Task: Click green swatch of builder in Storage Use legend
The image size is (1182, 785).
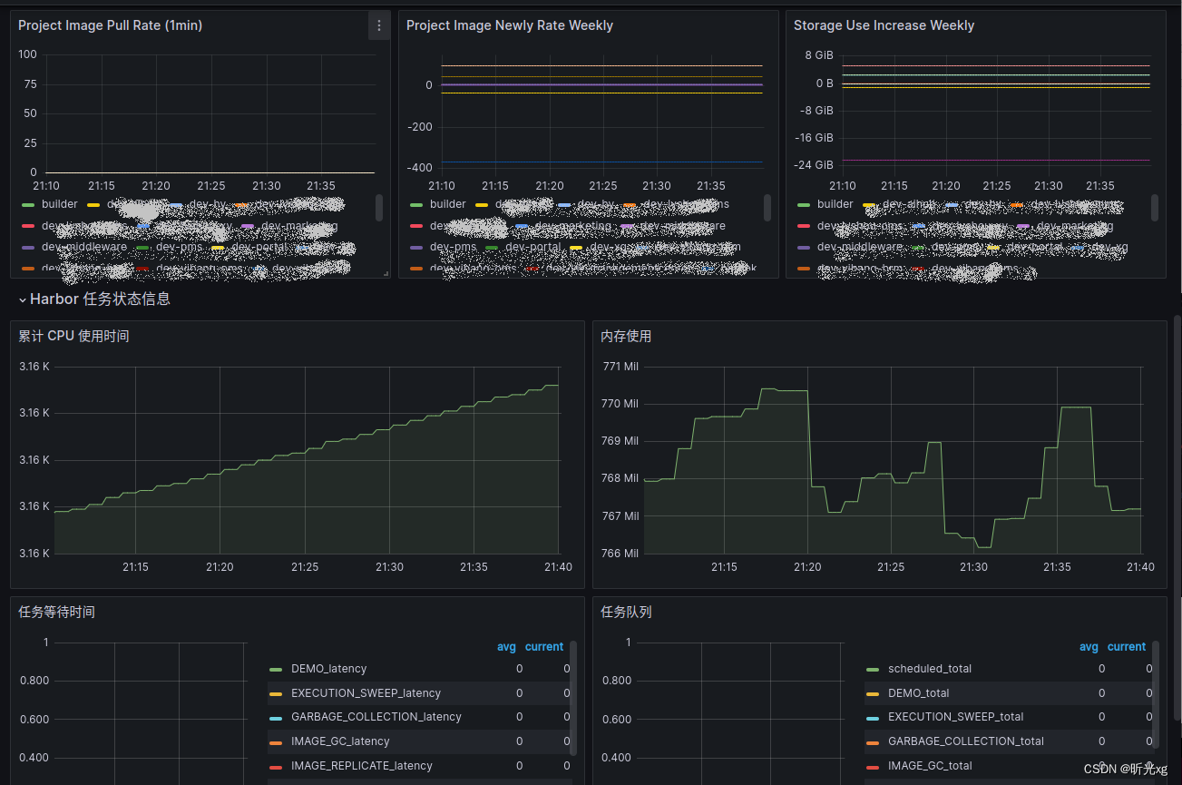Action: 804,205
